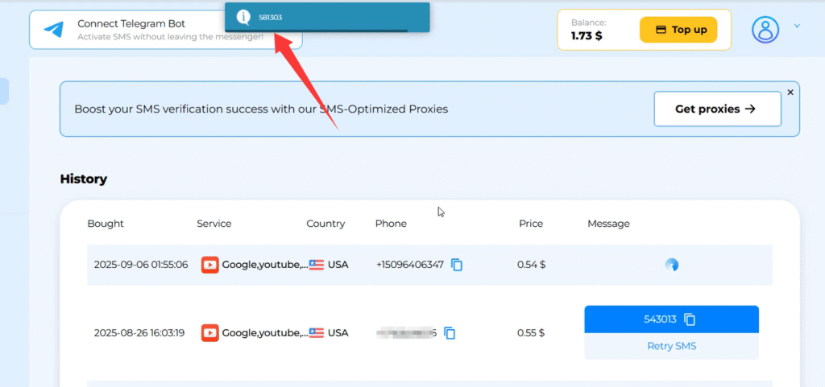The height and width of the screenshot is (387, 825).
Task: Click the Price column header
Action: pyautogui.click(x=531, y=224)
